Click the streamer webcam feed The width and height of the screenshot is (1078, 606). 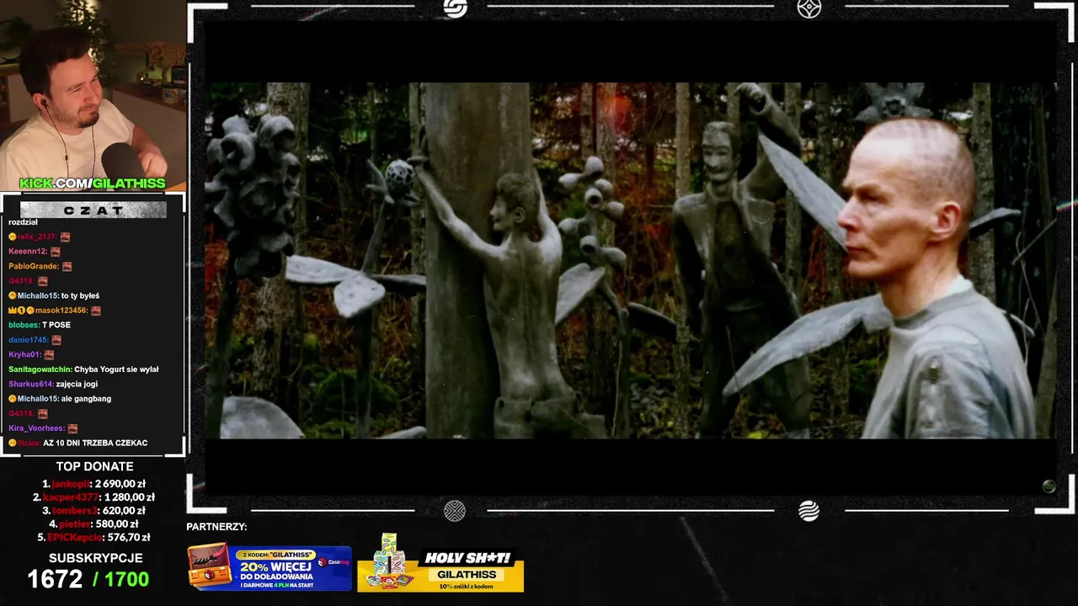93,95
